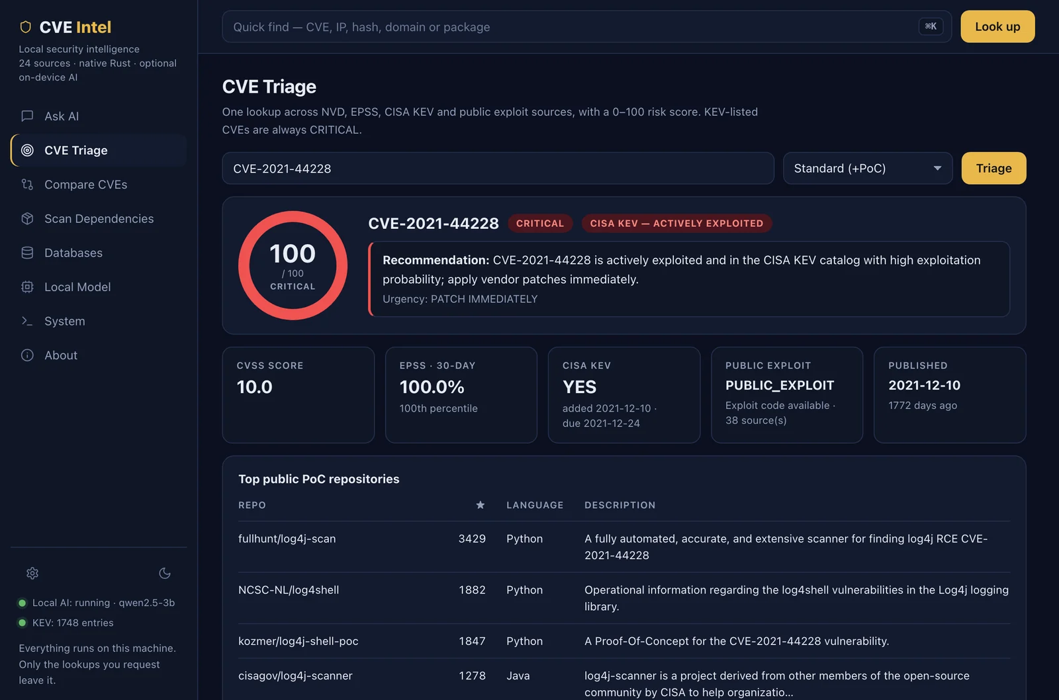Click the CVSS score value 10.0

[254, 387]
